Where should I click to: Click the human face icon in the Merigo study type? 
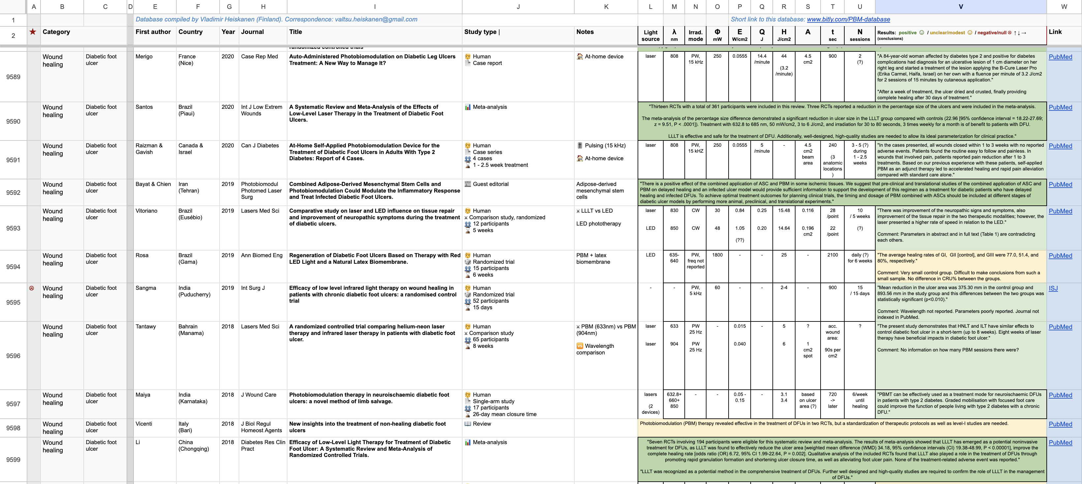click(467, 56)
